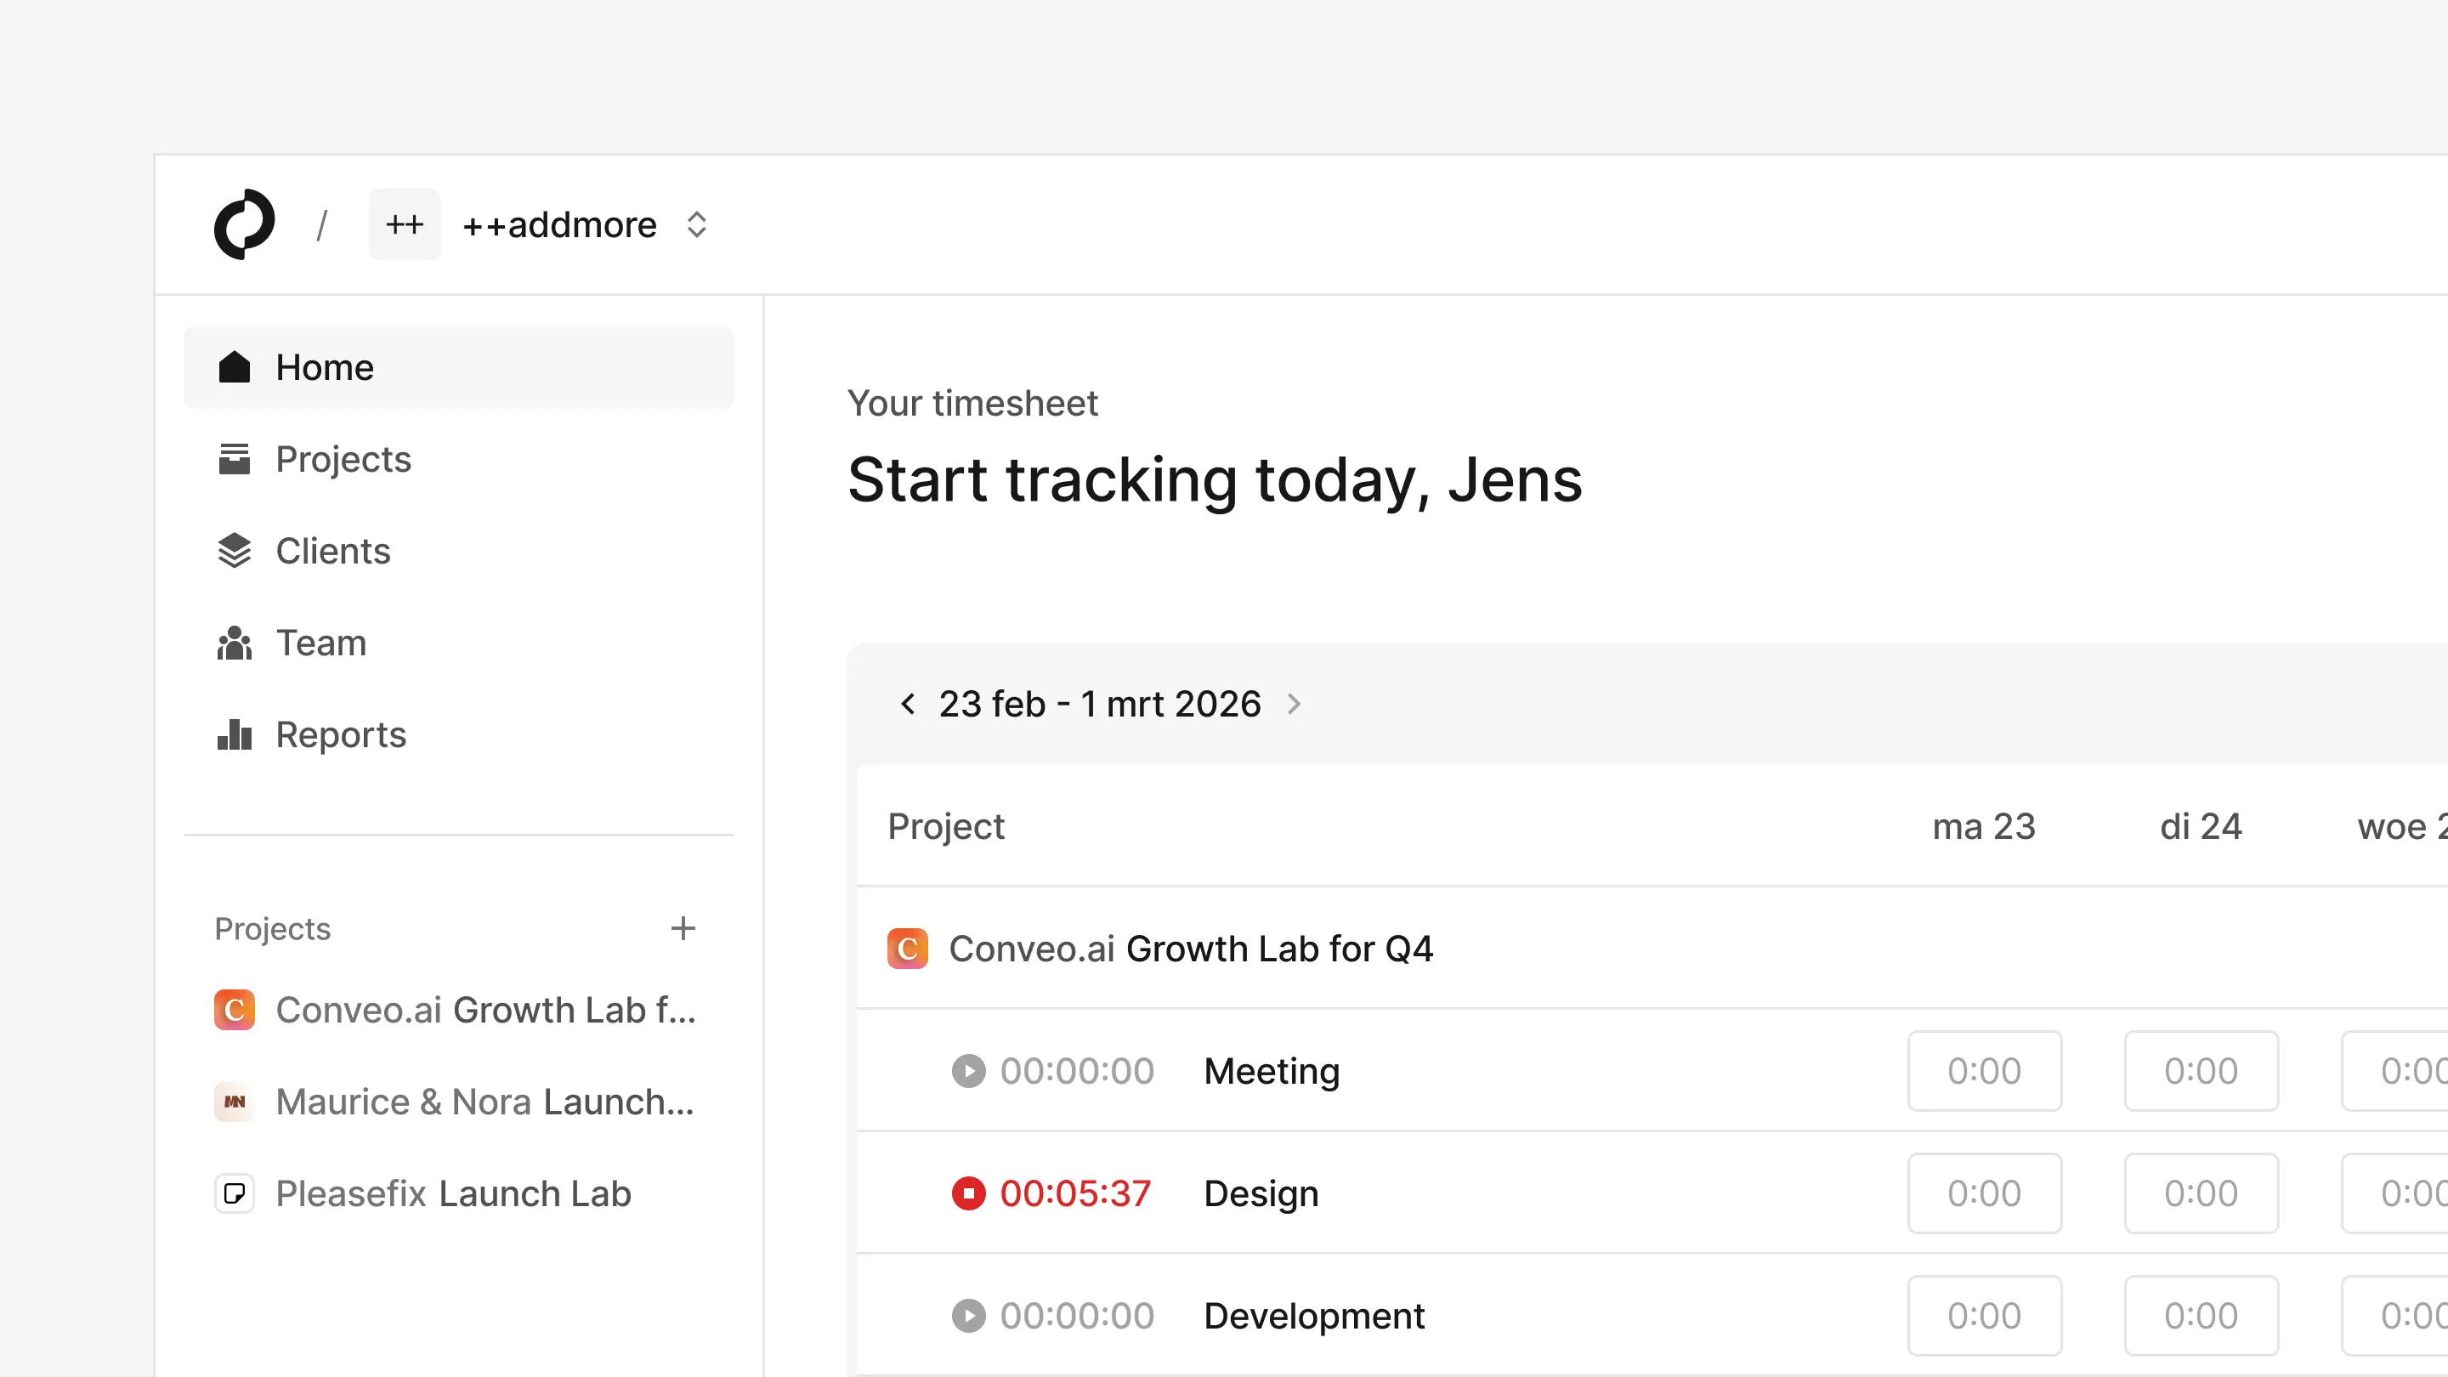This screenshot has width=2448, height=1377.
Task: Click the ++ workspace avatar badge
Action: click(x=404, y=224)
